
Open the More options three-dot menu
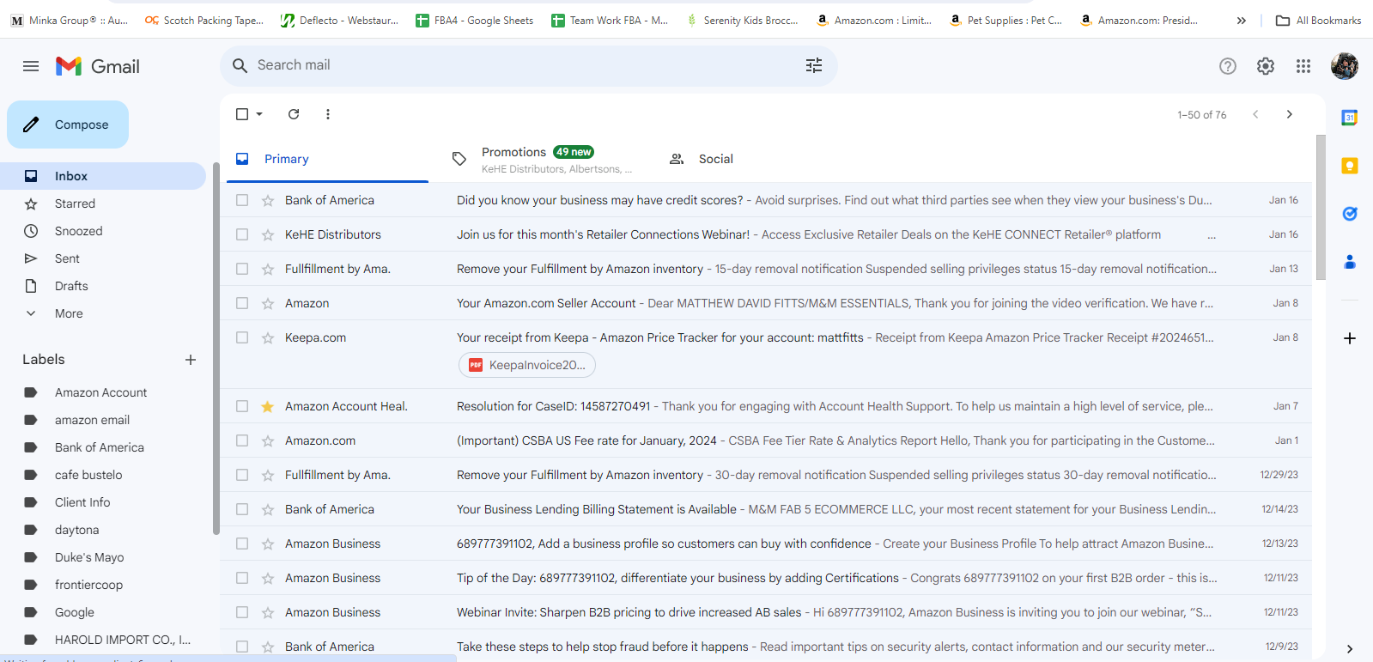(x=328, y=114)
